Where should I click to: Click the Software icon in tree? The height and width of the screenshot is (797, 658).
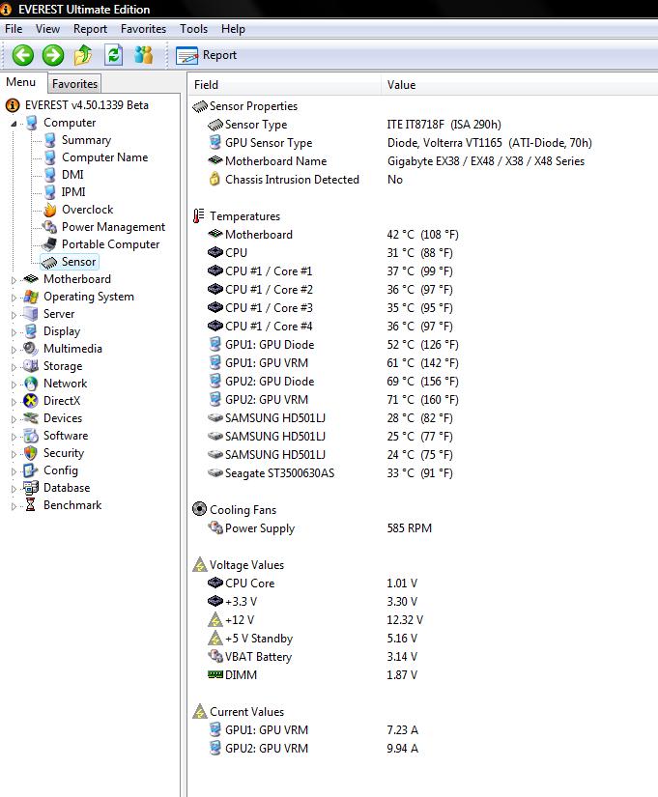[x=31, y=436]
